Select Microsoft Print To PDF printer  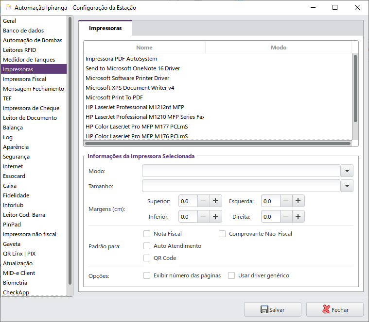coord(114,97)
